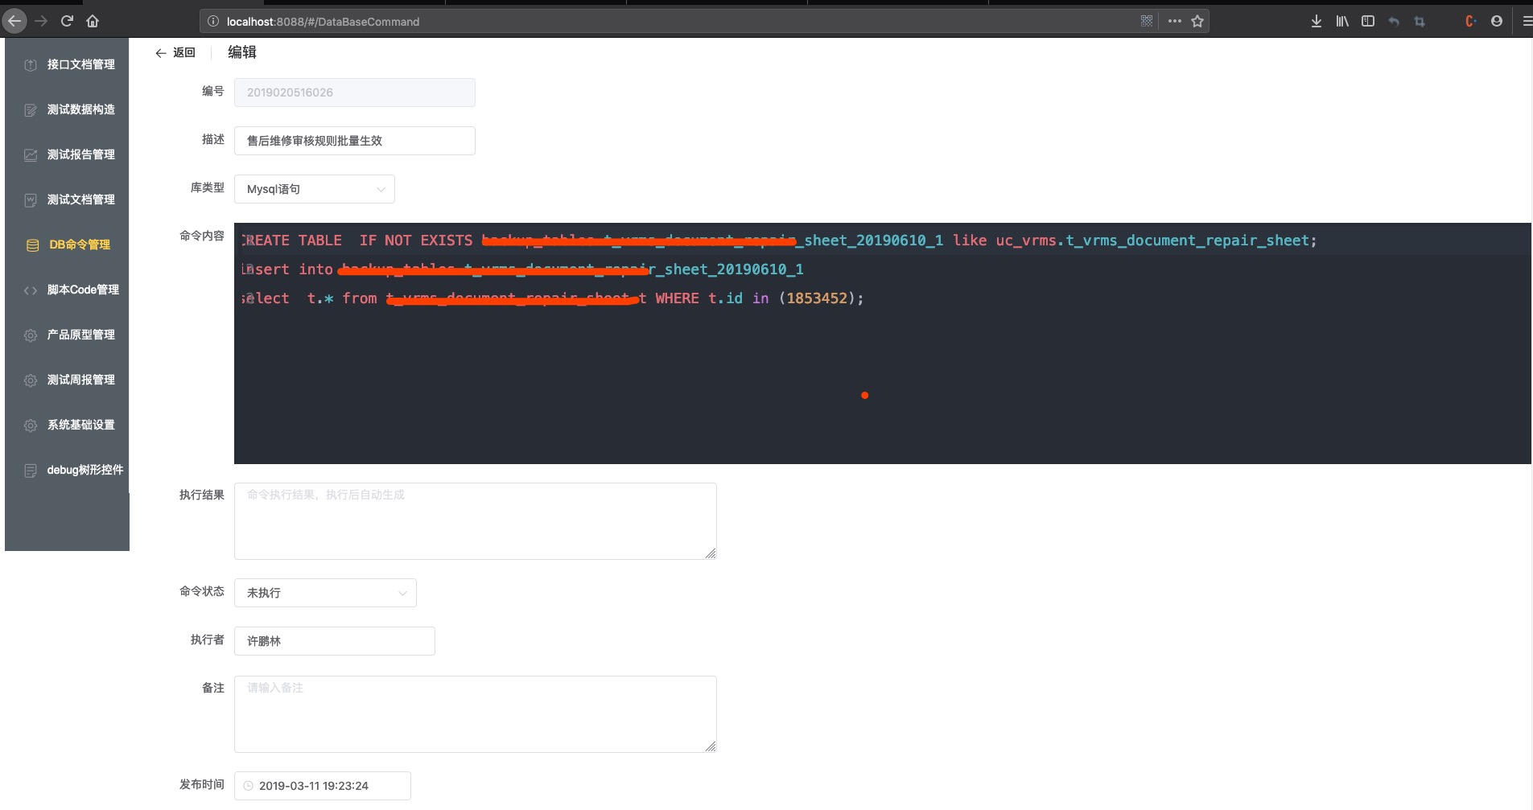Click the 执行结果 text area
Screen dimensions: 1533x810
(x=476, y=521)
